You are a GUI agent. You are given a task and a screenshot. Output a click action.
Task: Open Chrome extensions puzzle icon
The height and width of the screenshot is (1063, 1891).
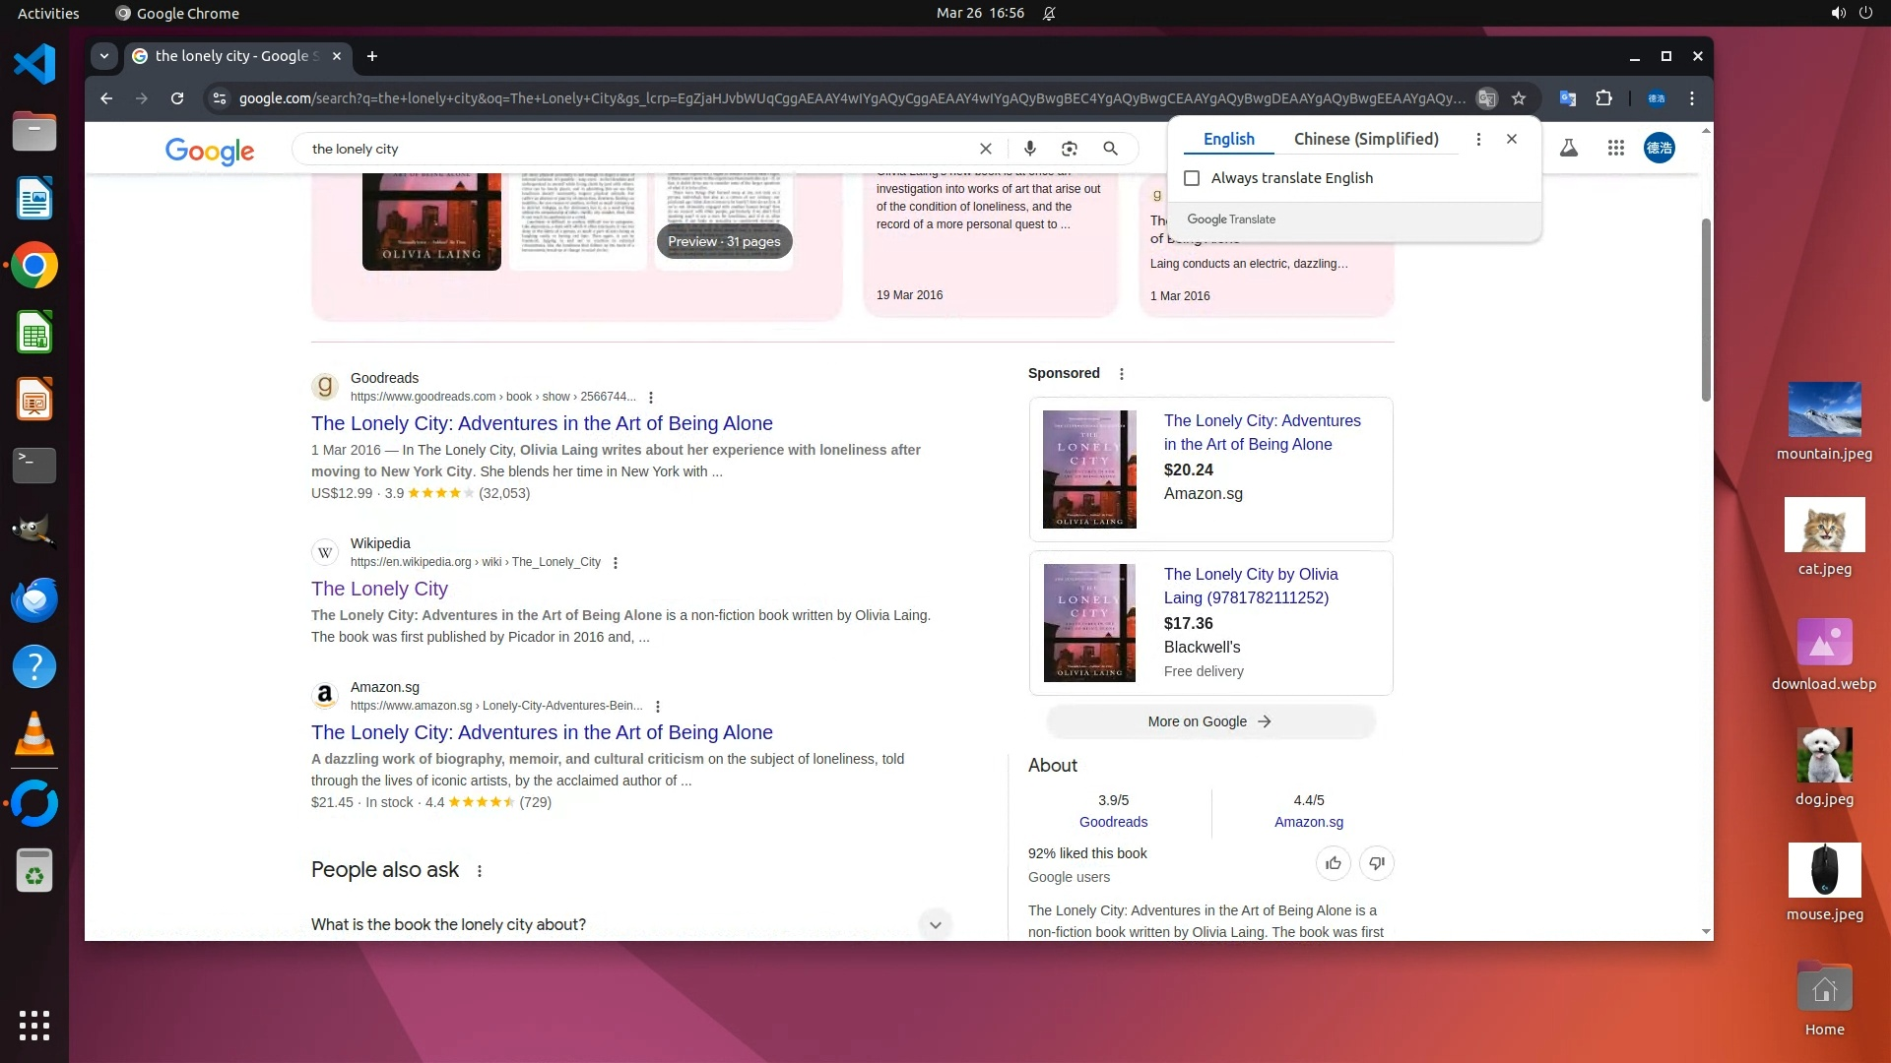coord(1603,98)
